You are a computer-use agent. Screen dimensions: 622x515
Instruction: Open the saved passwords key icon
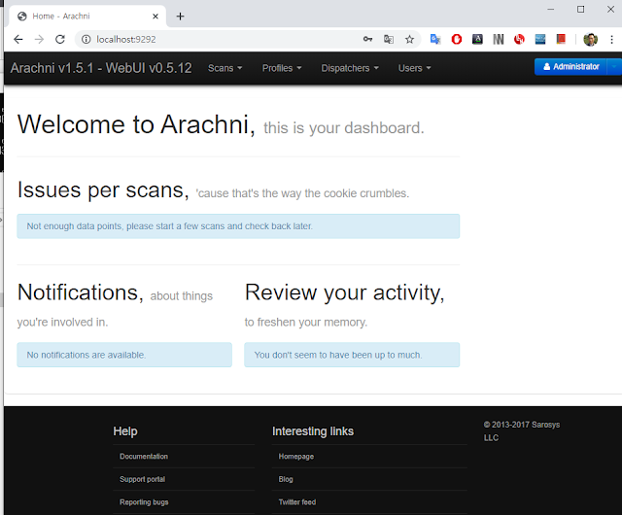[367, 39]
